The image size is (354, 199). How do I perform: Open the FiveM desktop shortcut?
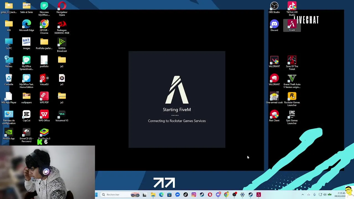tap(292, 25)
